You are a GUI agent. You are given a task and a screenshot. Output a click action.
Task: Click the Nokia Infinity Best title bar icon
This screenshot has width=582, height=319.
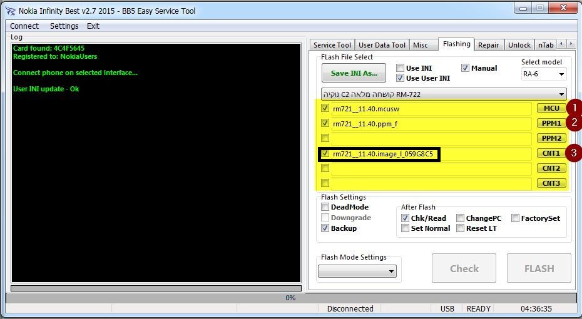click(10, 11)
